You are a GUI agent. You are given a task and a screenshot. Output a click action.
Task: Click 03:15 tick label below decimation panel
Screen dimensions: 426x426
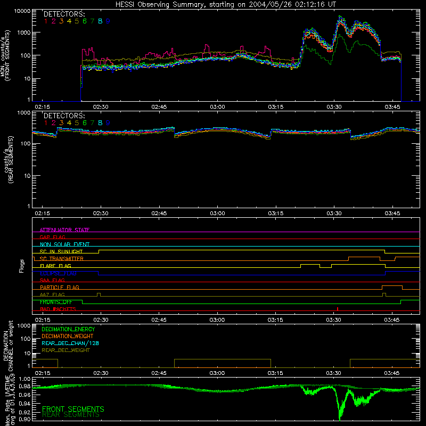(275, 373)
